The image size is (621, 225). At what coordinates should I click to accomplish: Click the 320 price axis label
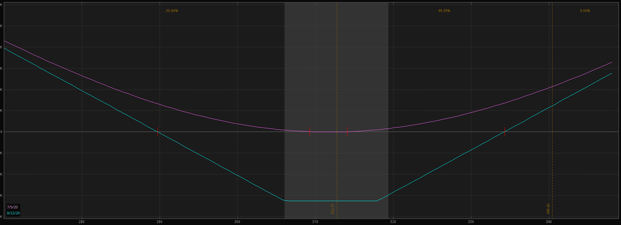pos(393,222)
